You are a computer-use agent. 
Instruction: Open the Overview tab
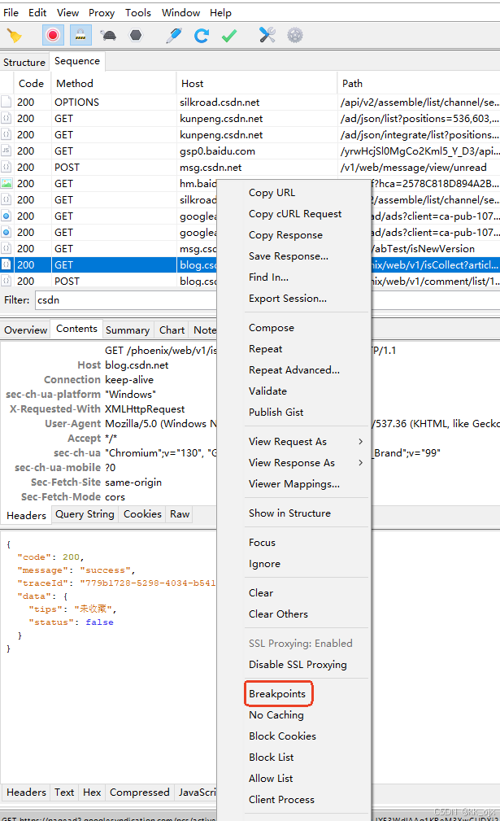coord(26,330)
